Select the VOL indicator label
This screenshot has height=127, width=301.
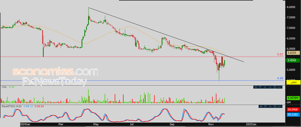click(4, 87)
